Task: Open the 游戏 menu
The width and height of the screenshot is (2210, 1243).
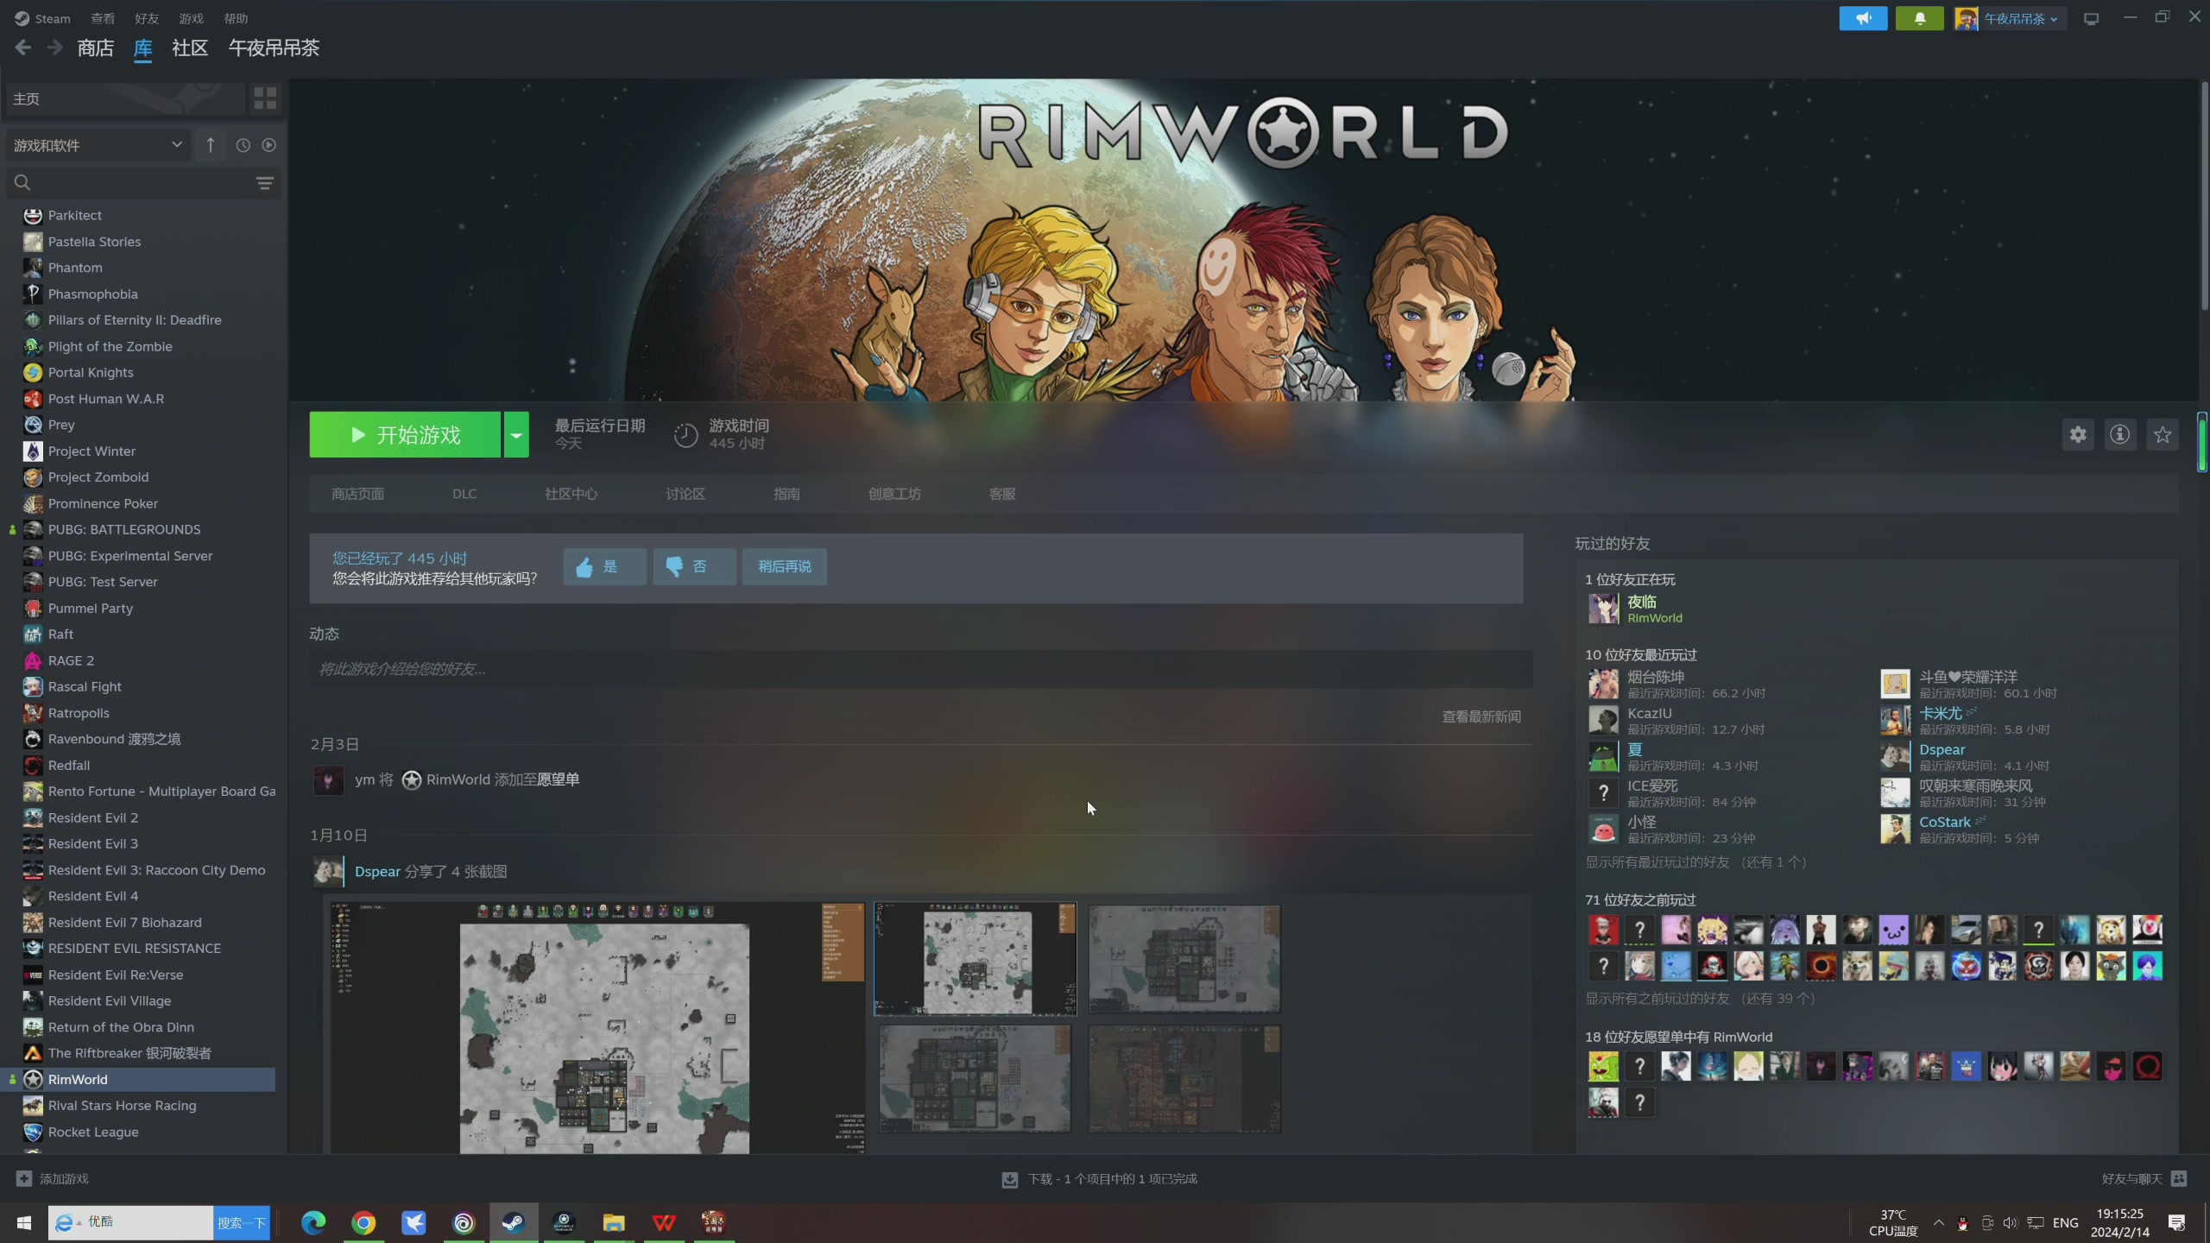Action: (191, 18)
